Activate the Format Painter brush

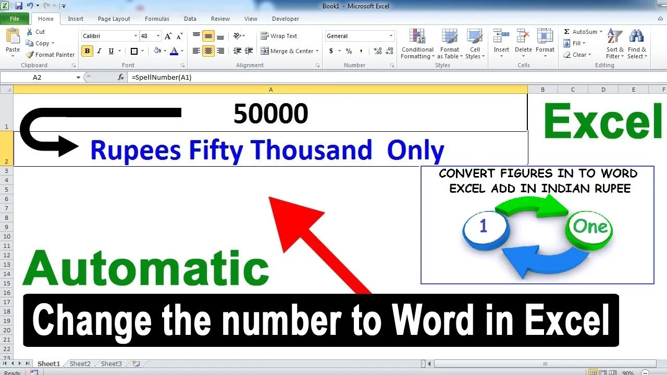coord(30,55)
